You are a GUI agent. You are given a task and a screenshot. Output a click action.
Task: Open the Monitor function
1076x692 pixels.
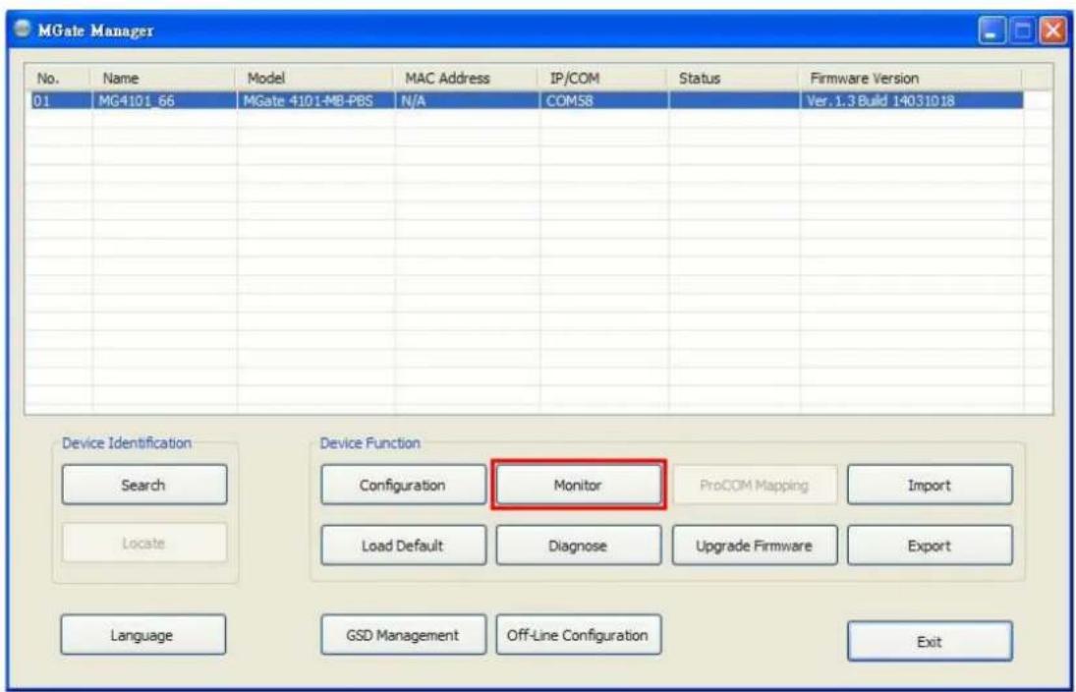(579, 485)
